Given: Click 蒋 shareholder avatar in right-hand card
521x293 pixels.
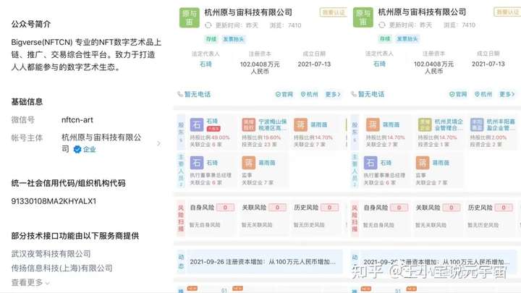Looking at the screenshot, I should pos(373,125).
